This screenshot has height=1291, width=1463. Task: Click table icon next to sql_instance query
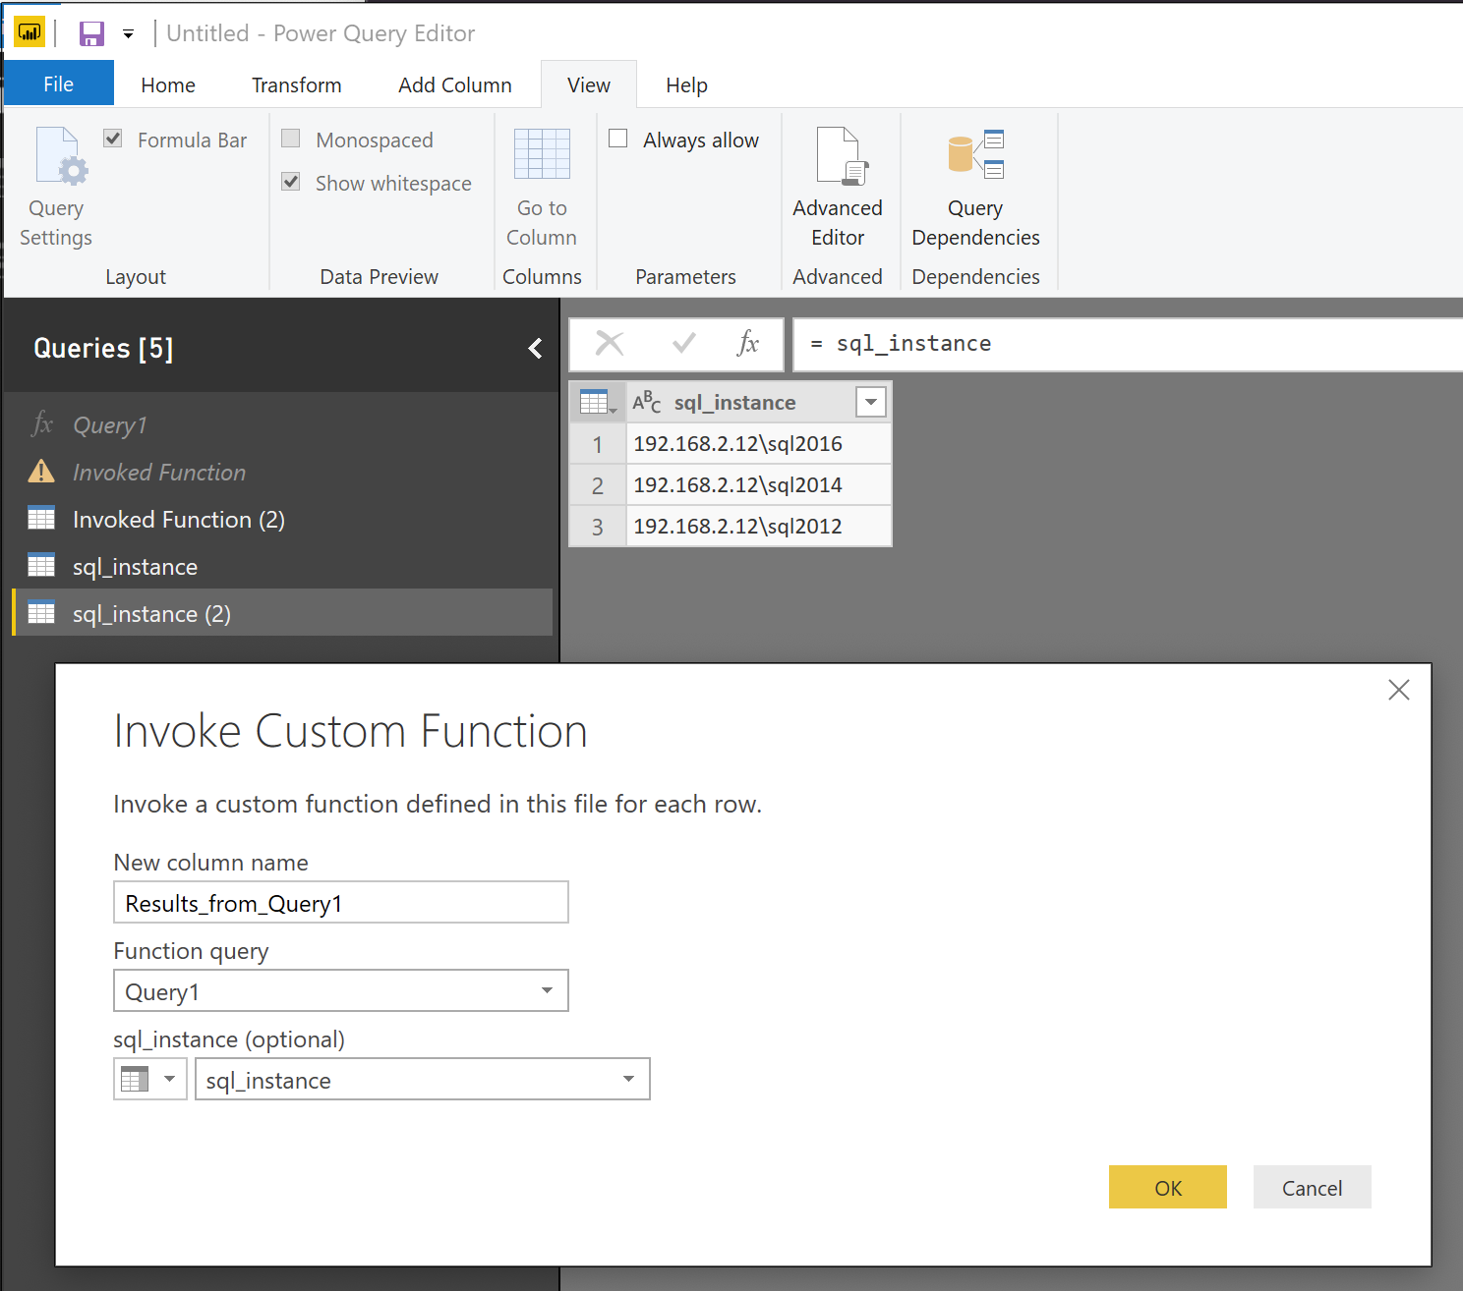[41, 565]
